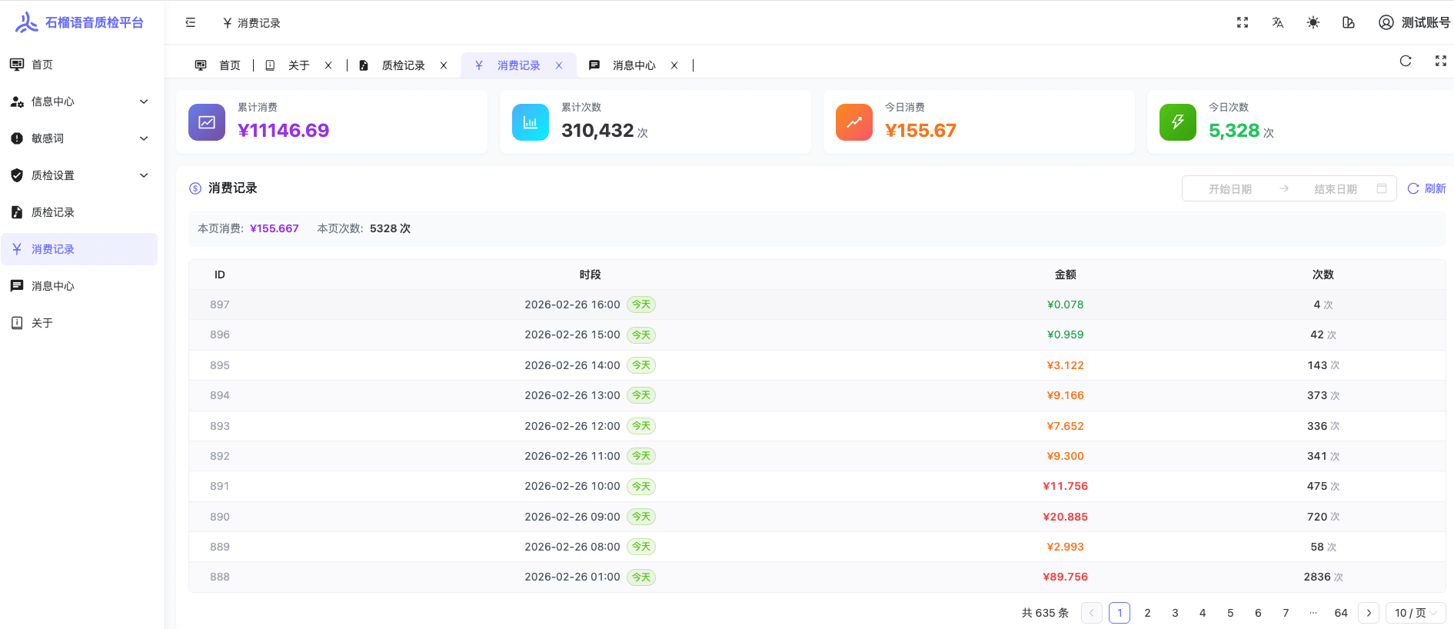Click the fullscreen icon in the top header

coord(1242,23)
